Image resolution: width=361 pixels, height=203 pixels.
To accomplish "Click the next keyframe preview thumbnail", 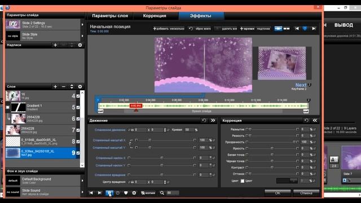I will click(x=282, y=63).
